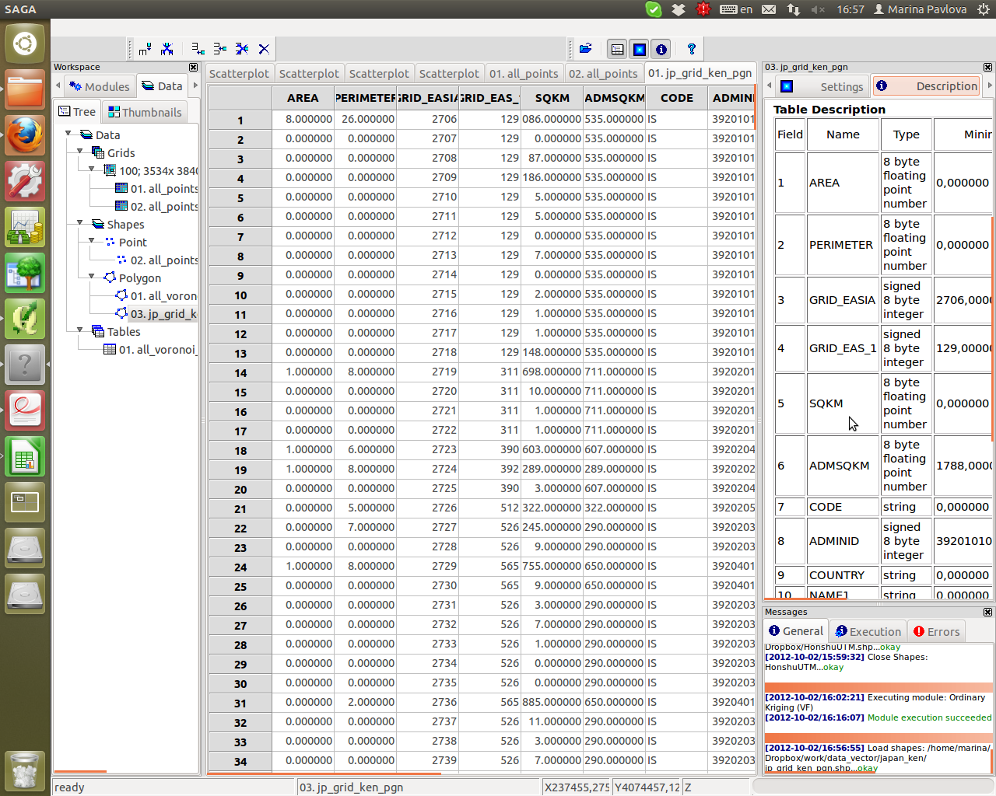Click the Load file folder icon
The image size is (996, 796).
(586, 49)
